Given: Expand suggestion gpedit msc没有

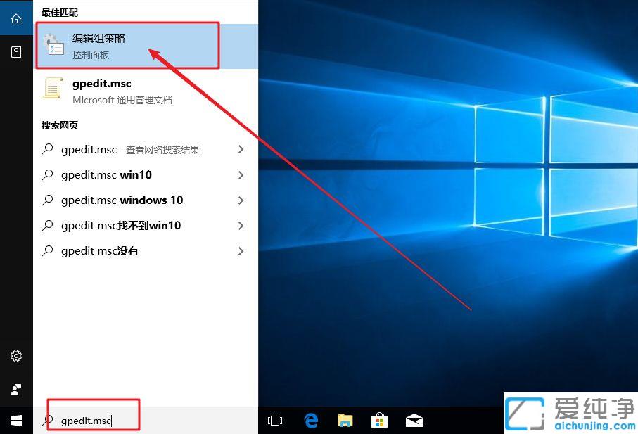Looking at the screenshot, I should (x=241, y=250).
